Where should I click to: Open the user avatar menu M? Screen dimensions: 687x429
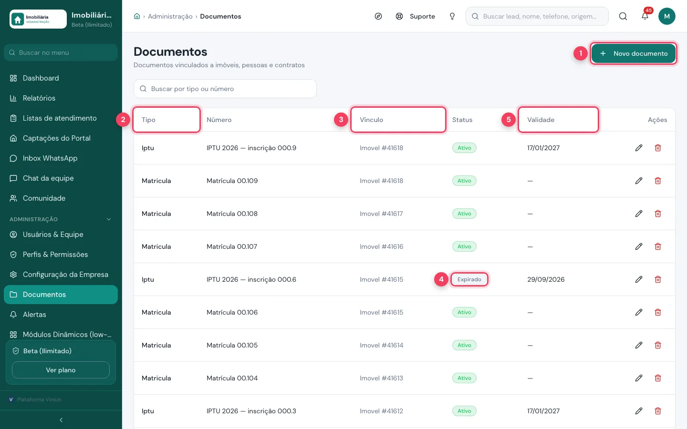coord(667,16)
